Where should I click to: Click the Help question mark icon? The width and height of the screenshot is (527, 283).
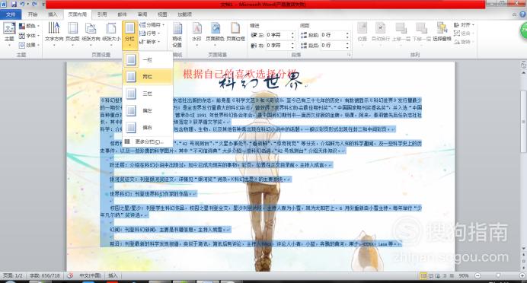[523, 14]
